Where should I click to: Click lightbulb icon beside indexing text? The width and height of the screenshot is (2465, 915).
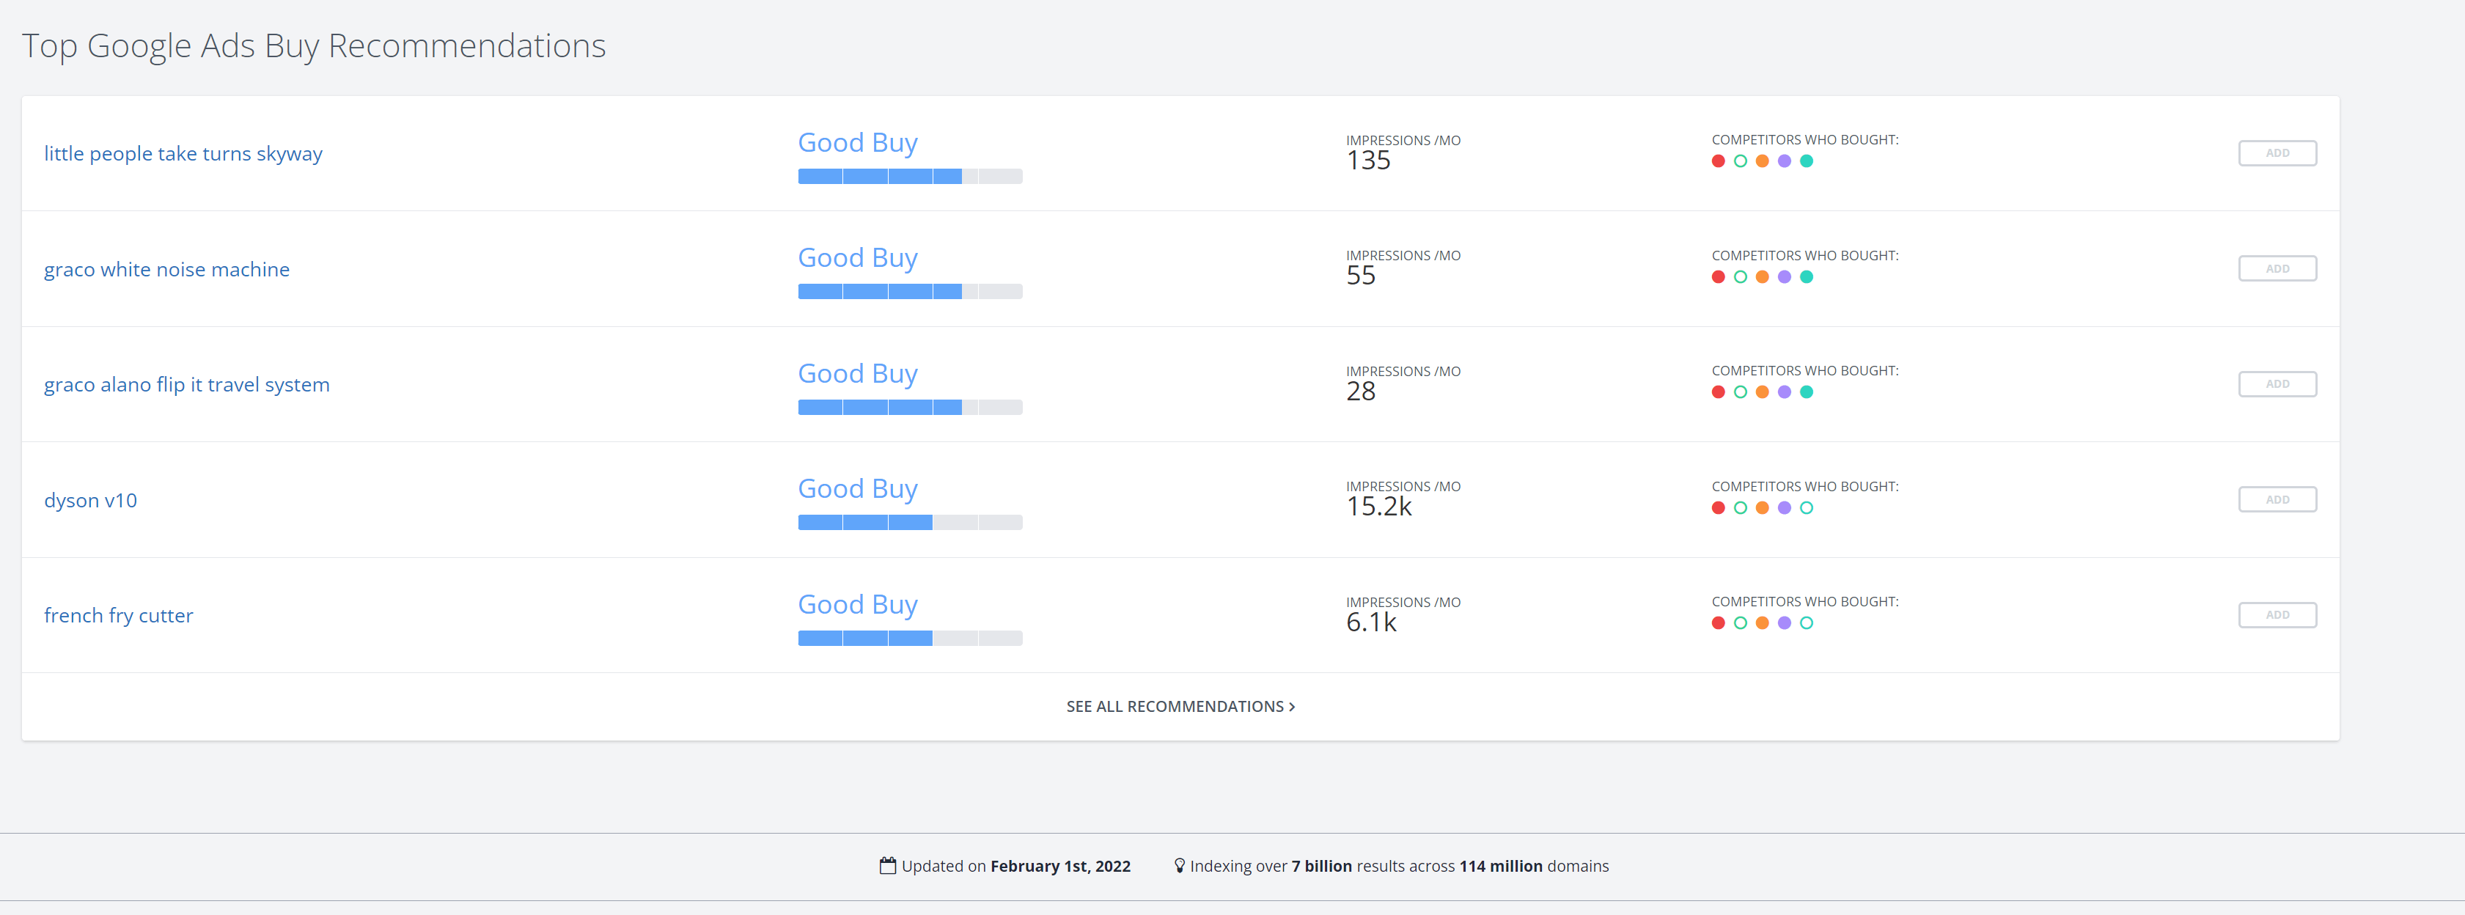[x=1179, y=865]
